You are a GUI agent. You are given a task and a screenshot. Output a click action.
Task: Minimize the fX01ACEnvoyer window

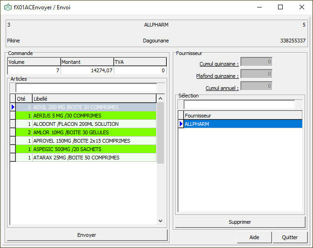259,7
